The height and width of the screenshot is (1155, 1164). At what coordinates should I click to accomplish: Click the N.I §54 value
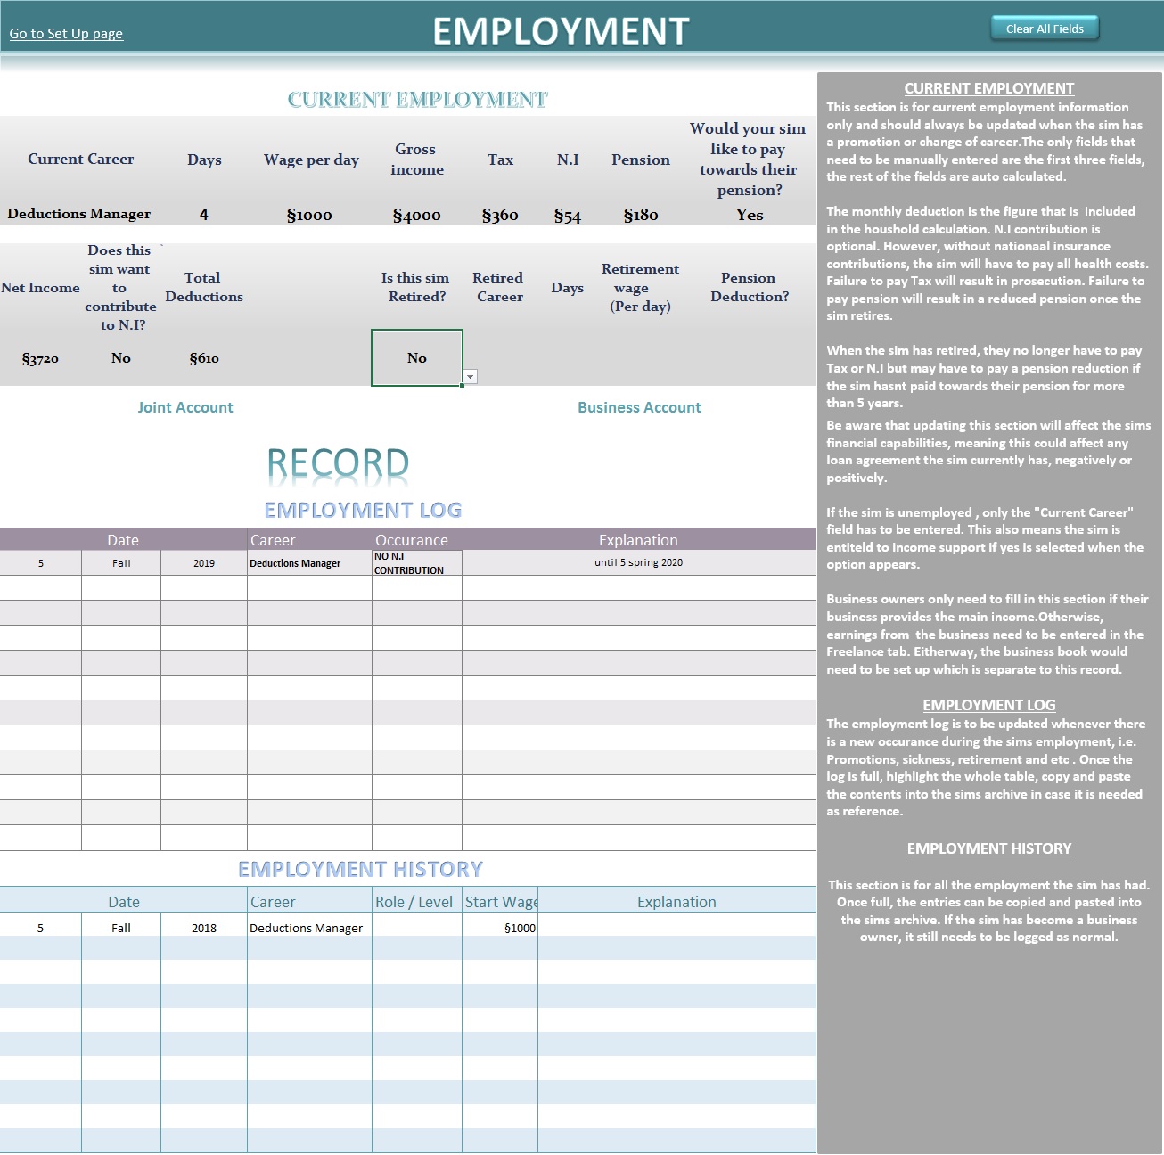pyautogui.click(x=568, y=216)
